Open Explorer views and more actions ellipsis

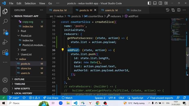tap(41, 10)
